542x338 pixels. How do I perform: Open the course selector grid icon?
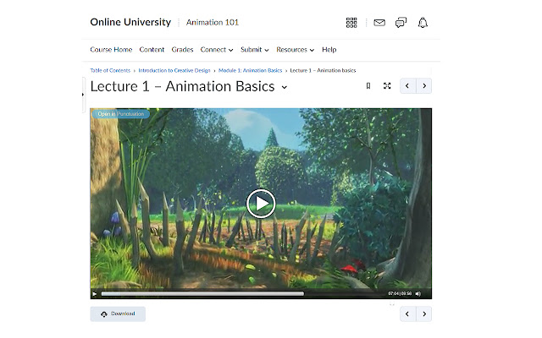point(351,23)
